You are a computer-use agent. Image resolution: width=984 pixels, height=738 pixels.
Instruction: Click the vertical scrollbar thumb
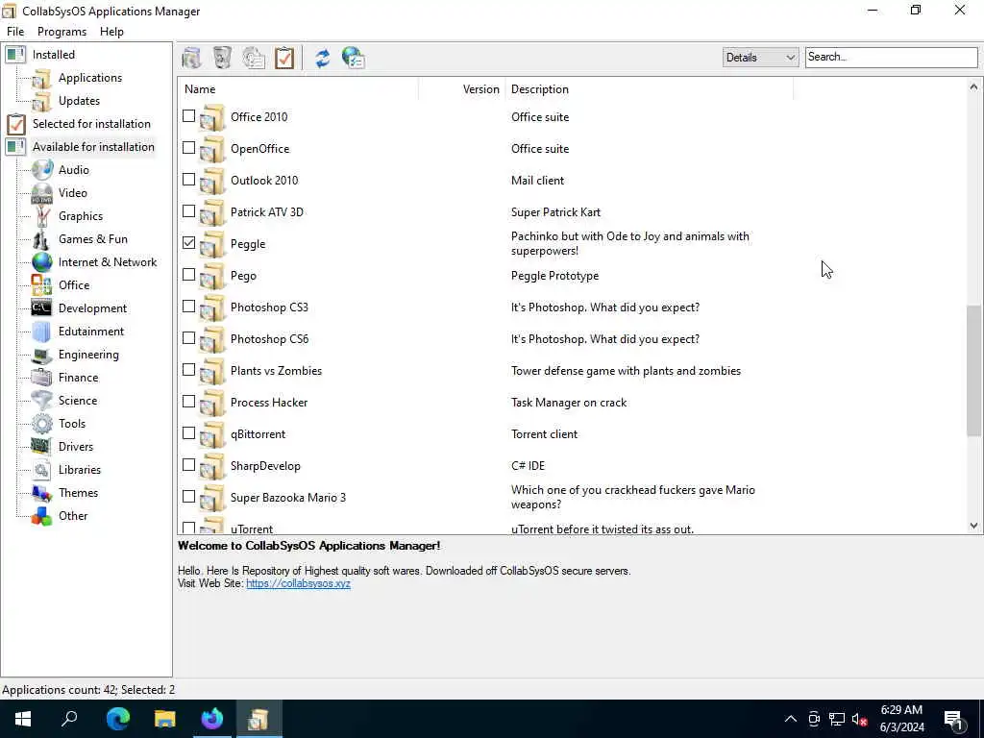coord(973,370)
